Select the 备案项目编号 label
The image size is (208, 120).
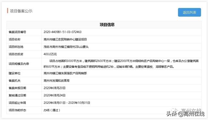point(17,32)
